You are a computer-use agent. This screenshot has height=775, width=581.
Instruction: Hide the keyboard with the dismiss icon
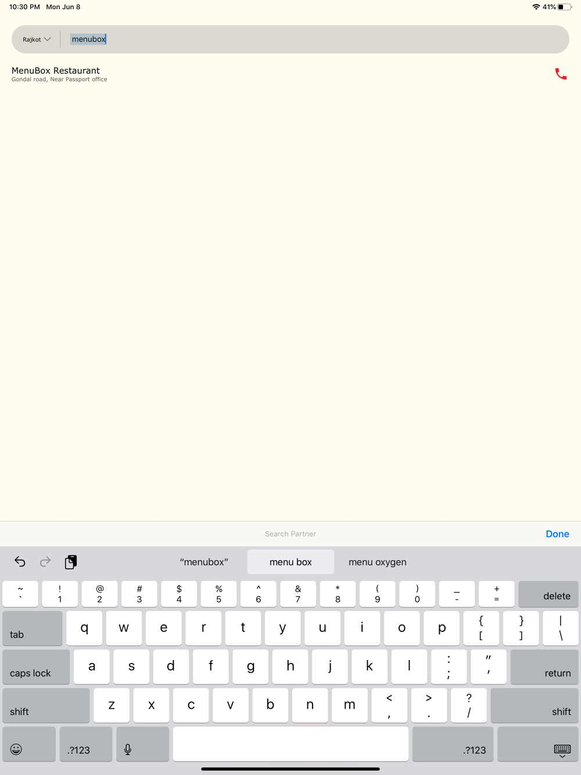coord(538,744)
